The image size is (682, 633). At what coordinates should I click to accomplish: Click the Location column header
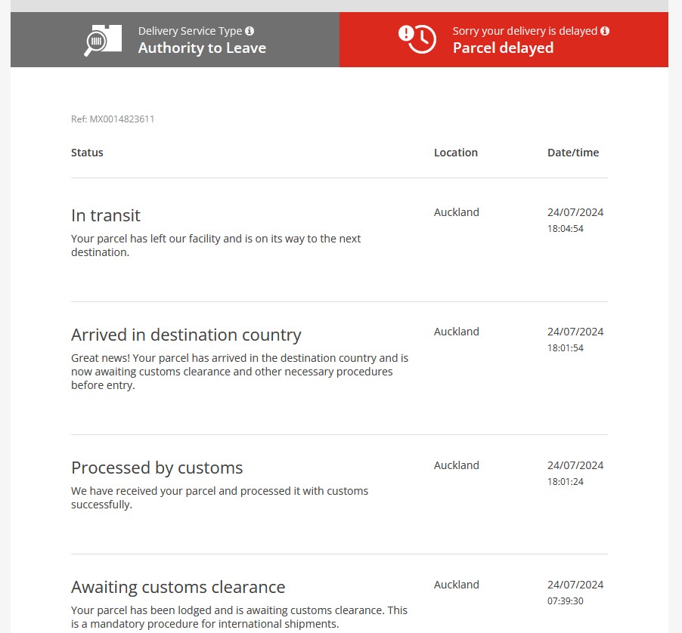click(x=455, y=153)
